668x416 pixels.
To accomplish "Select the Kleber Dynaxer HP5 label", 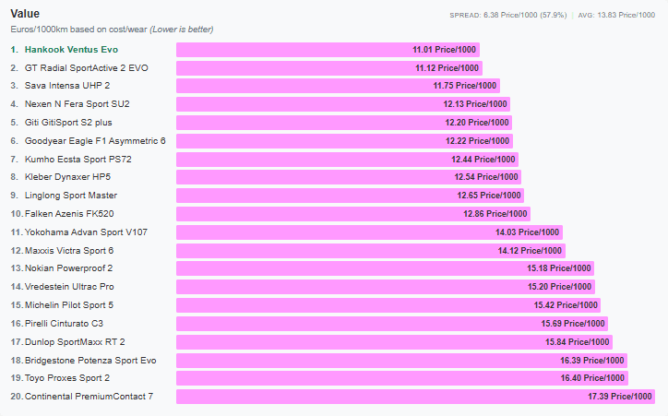I will 67,177.
